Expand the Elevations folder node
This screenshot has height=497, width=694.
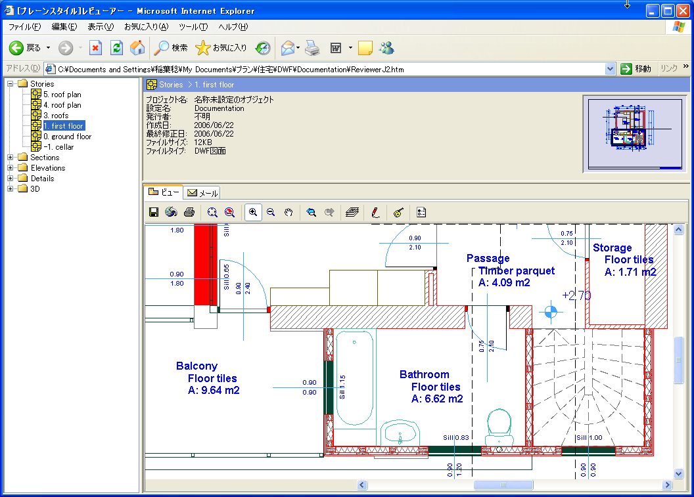[x=11, y=168]
